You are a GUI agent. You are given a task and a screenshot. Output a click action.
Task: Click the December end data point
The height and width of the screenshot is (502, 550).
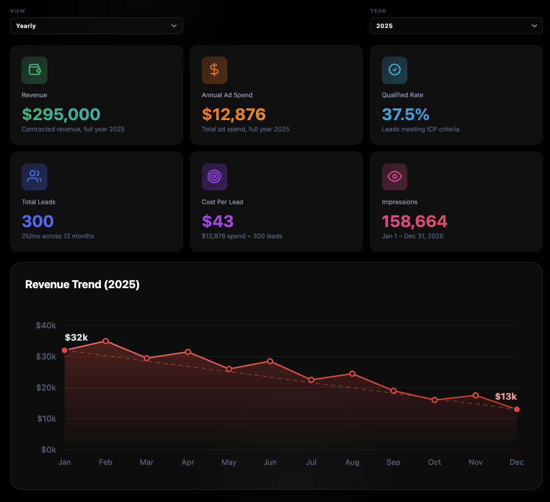(517, 409)
